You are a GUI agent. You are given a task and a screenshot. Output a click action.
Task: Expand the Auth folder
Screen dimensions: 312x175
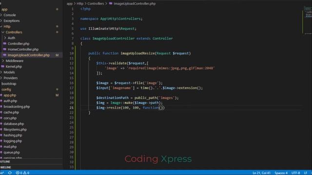point(11,38)
